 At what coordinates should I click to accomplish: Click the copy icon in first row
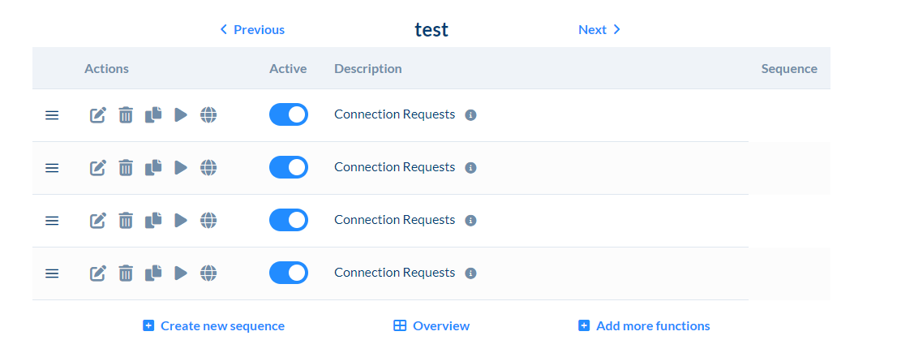[153, 115]
